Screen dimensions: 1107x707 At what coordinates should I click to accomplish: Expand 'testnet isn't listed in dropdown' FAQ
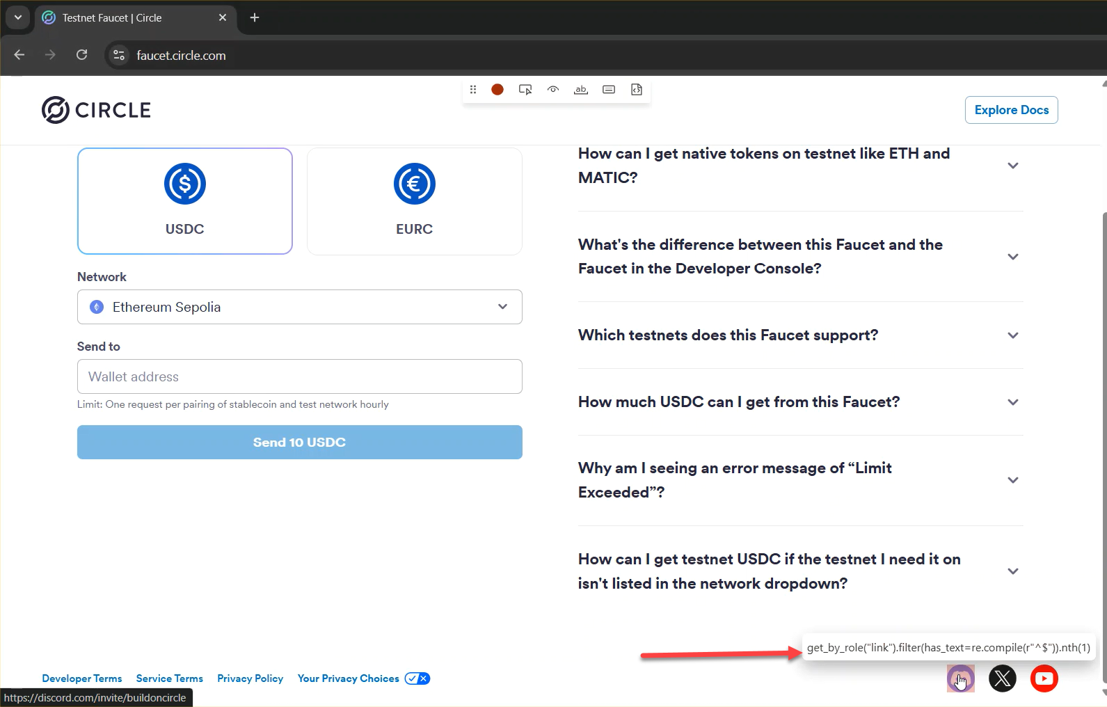800,571
